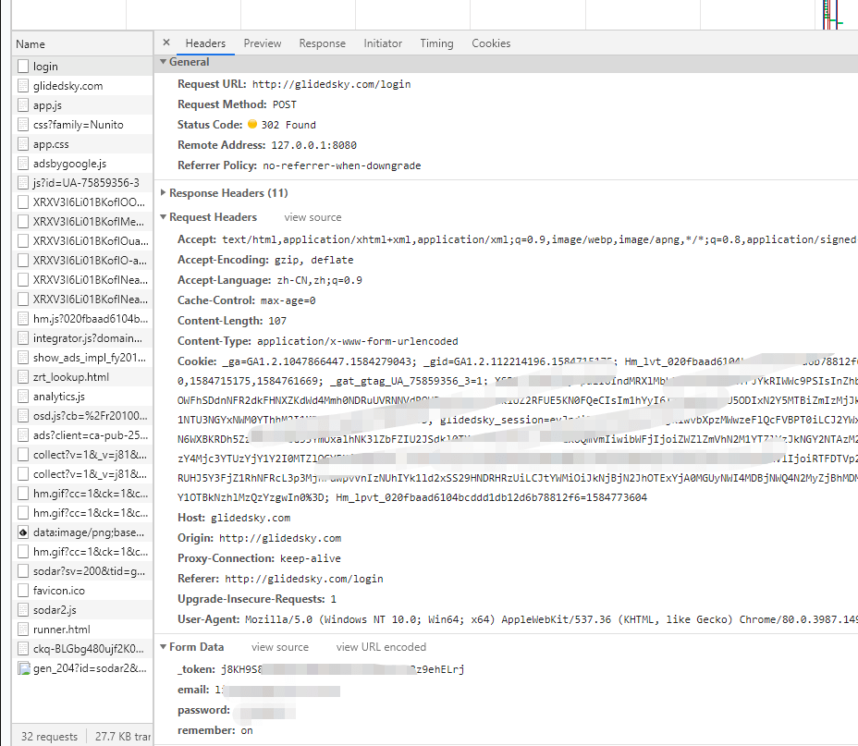858x746 pixels.
Task: Click the Content-Type application/x-www-form-urlencoded value
Action: pyautogui.click(x=357, y=341)
